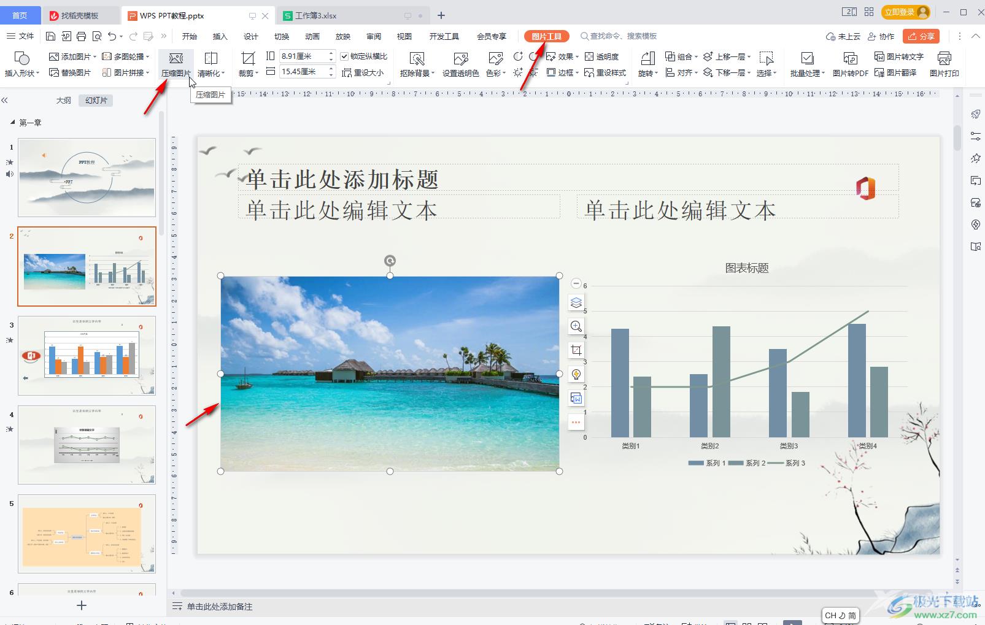Expand the Align (对齐) dropdown
The height and width of the screenshot is (625, 985).
(x=697, y=72)
